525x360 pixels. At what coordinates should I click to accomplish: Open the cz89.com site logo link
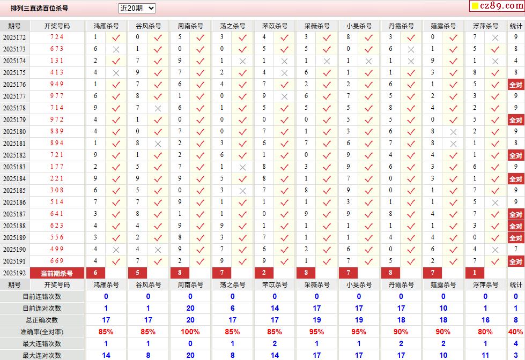[497, 6]
